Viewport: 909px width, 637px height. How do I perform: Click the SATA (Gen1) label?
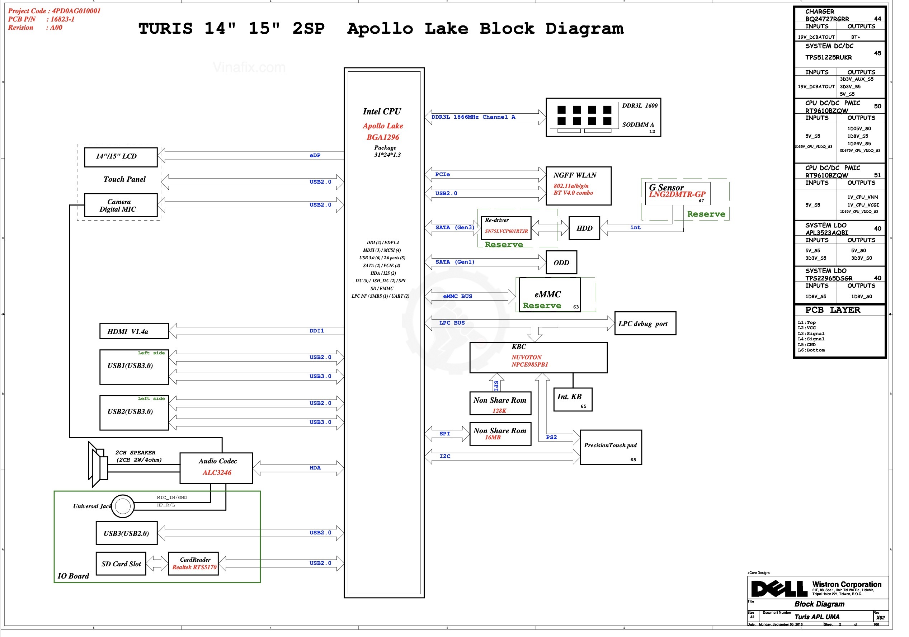tap(455, 262)
